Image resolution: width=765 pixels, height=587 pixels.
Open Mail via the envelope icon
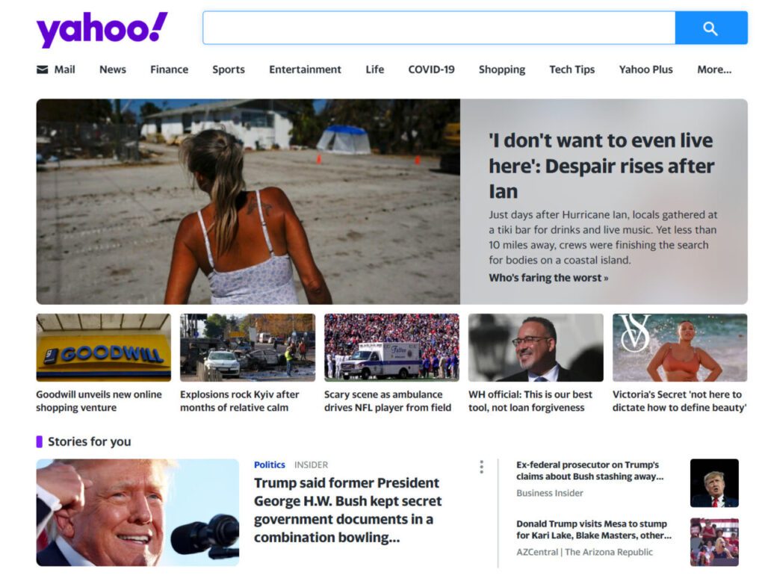pyautogui.click(x=43, y=69)
